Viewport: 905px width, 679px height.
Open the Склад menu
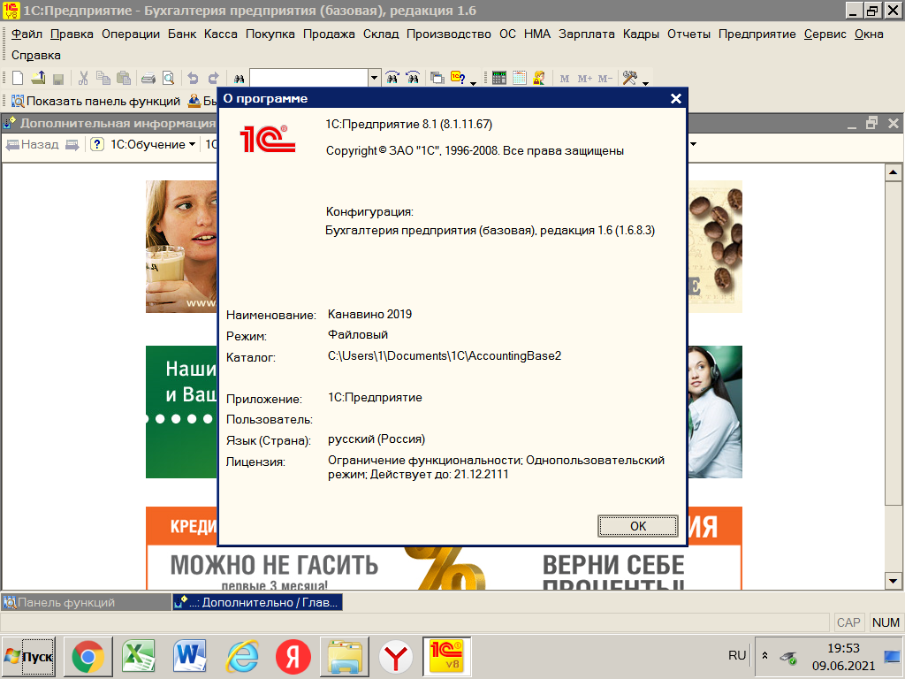381,34
